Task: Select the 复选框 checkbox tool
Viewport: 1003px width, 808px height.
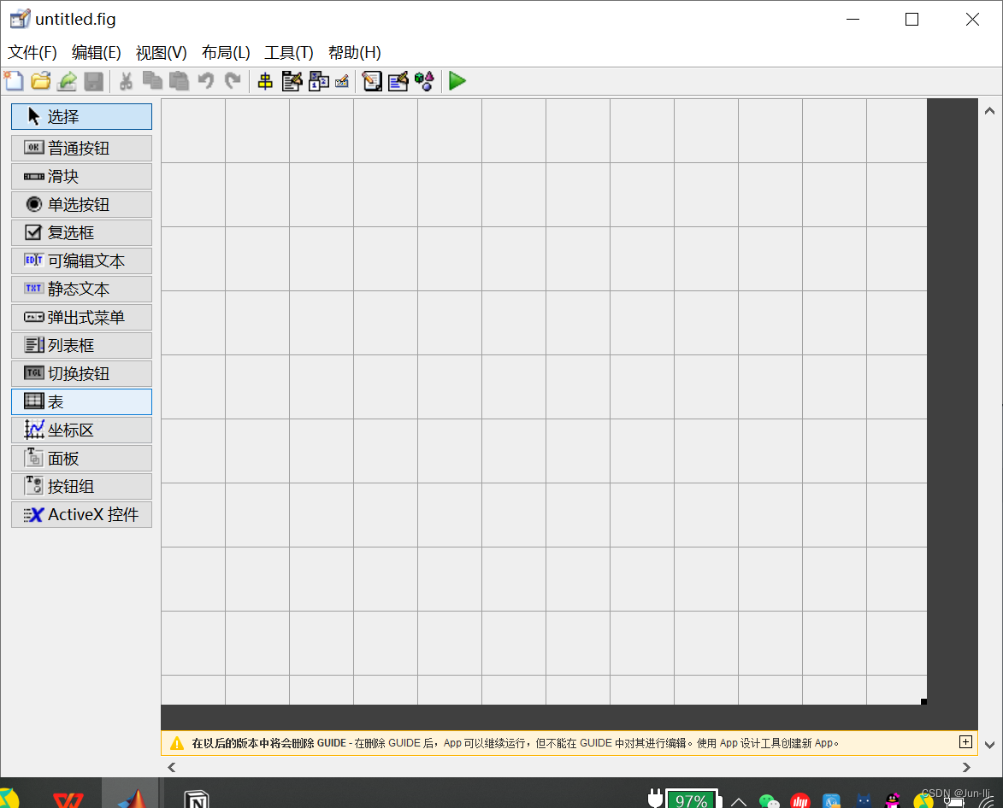Action: 81,232
